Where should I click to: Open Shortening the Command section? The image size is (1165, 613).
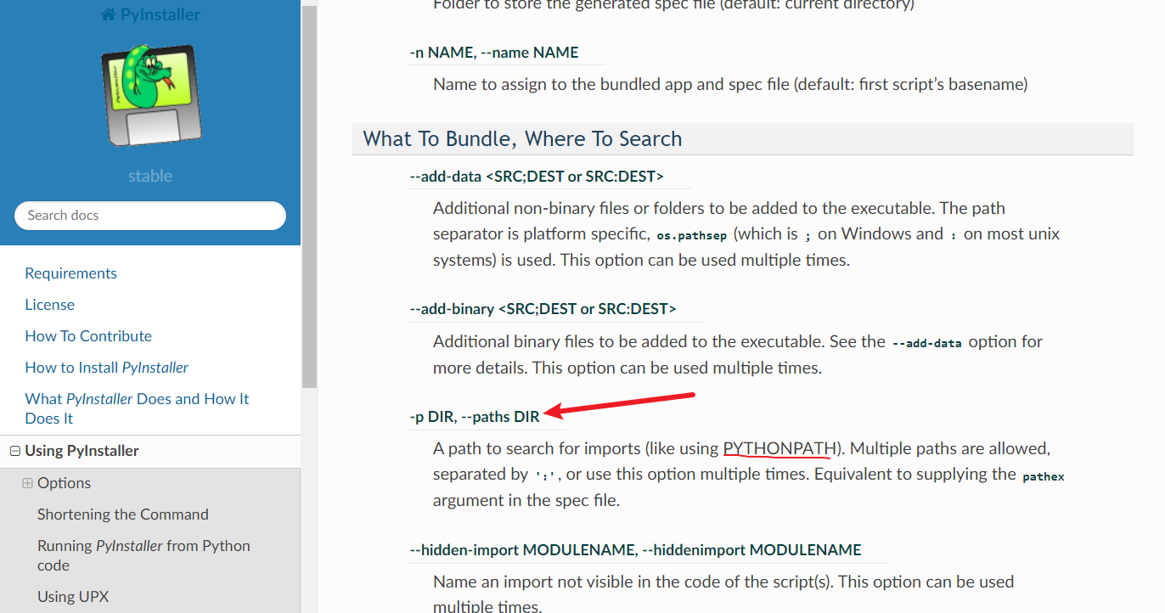pos(123,515)
